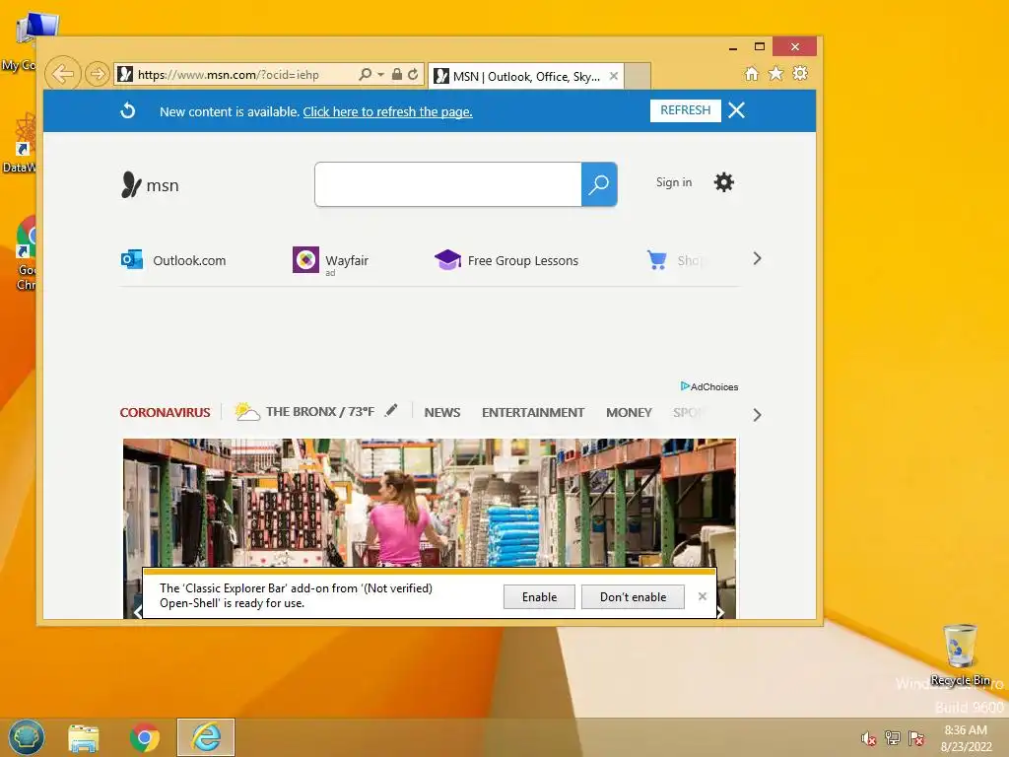This screenshot has width=1009, height=757.
Task: Maximize the Internet Explorer window
Action: pyautogui.click(x=760, y=47)
